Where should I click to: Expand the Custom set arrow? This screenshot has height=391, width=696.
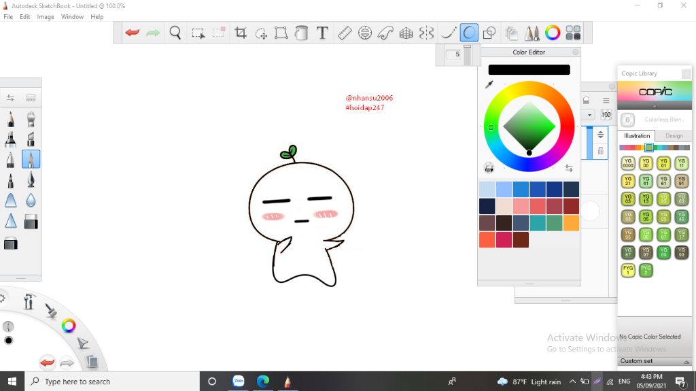[686, 362]
